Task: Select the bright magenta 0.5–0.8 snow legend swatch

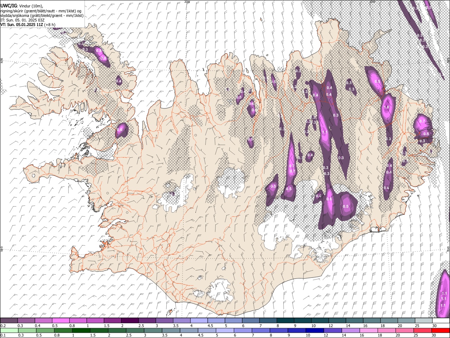Action: tap(61, 321)
